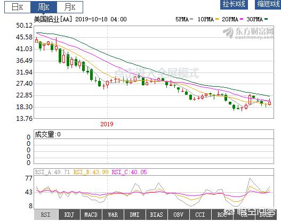Switch to the 日K daily chart tab
This screenshot has width=281, height=221.
click(x=18, y=7)
